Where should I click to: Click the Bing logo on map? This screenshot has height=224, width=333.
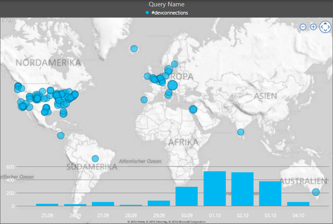click(x=6, y=20)
